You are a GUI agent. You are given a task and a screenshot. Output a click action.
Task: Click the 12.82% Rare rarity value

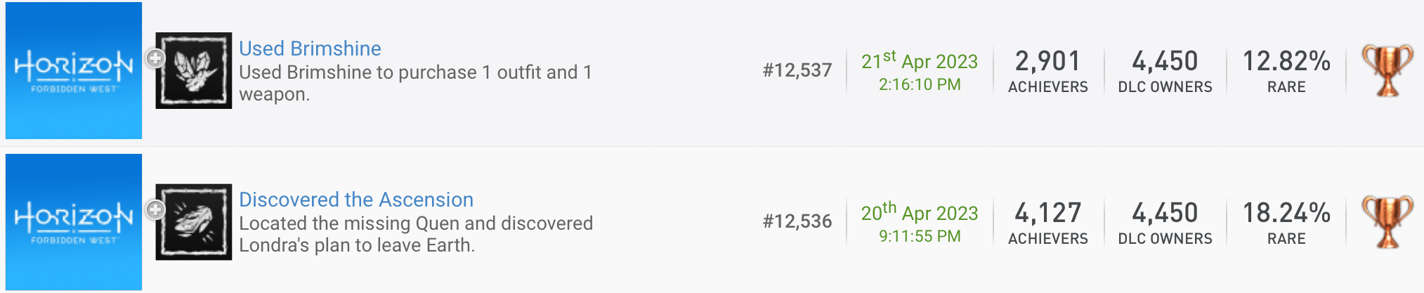tap(1286, 62)
